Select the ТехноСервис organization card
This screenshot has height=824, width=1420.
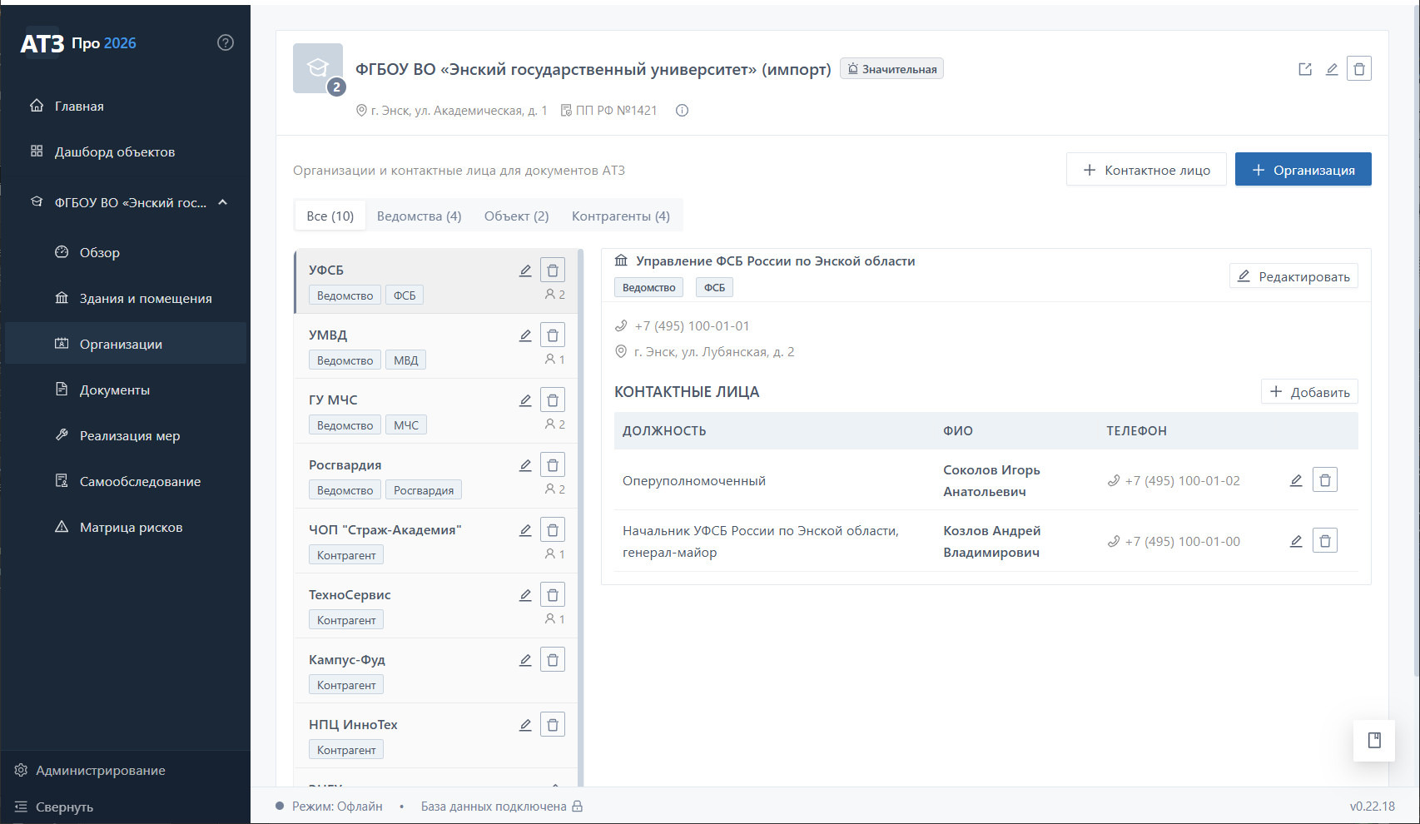point(436,606)
